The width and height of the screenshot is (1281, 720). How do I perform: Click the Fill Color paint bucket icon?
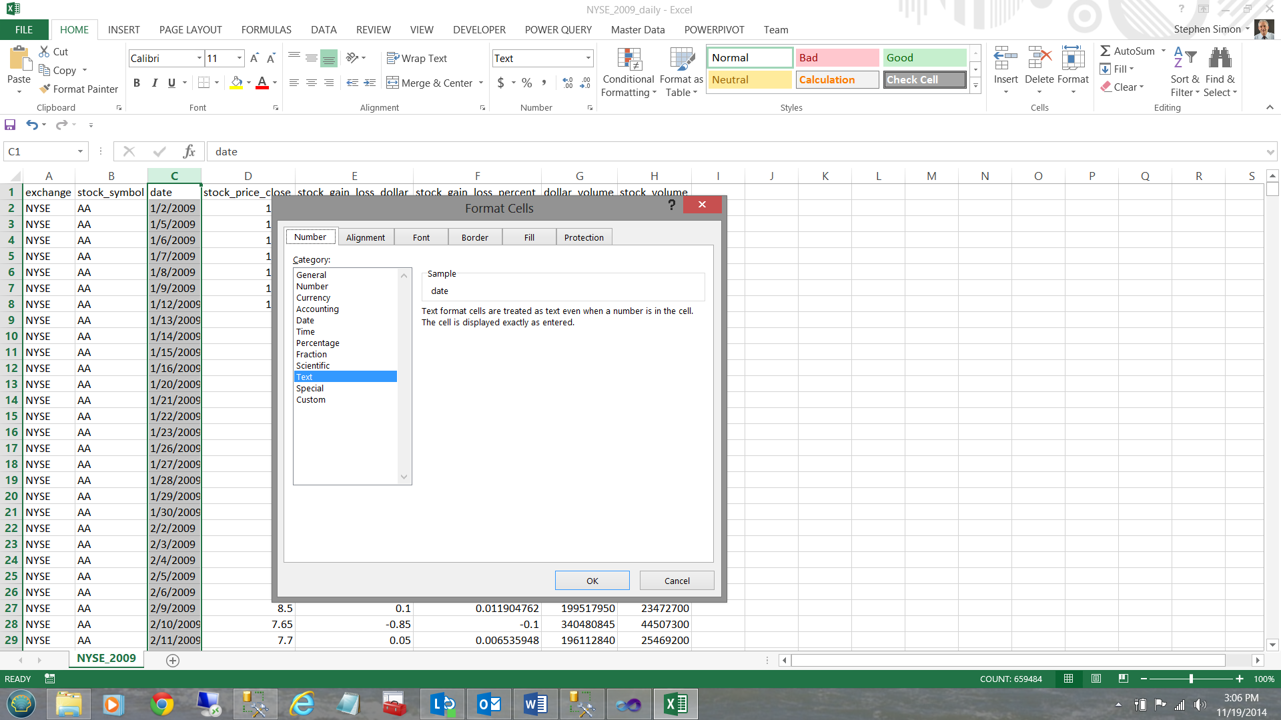pos(236,83)
